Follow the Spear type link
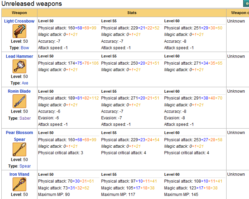The image size is (249, 199). 25,166
